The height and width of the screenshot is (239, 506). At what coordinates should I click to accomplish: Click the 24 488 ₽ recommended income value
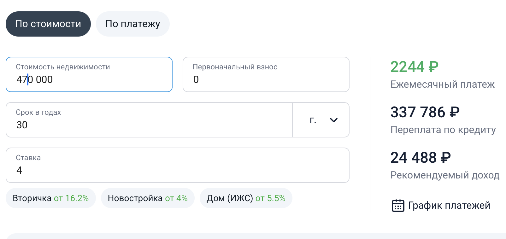(420, 158)
